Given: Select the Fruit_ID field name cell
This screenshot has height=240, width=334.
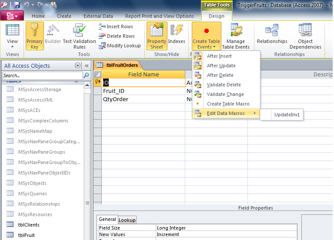Looking at the screenshot, I should [x=144, y=91].
